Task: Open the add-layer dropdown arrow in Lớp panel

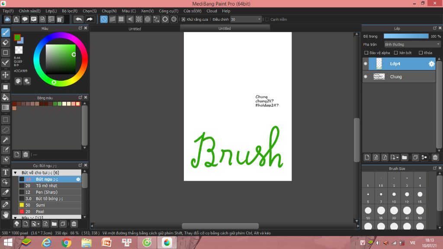Action: coord(398,157)
